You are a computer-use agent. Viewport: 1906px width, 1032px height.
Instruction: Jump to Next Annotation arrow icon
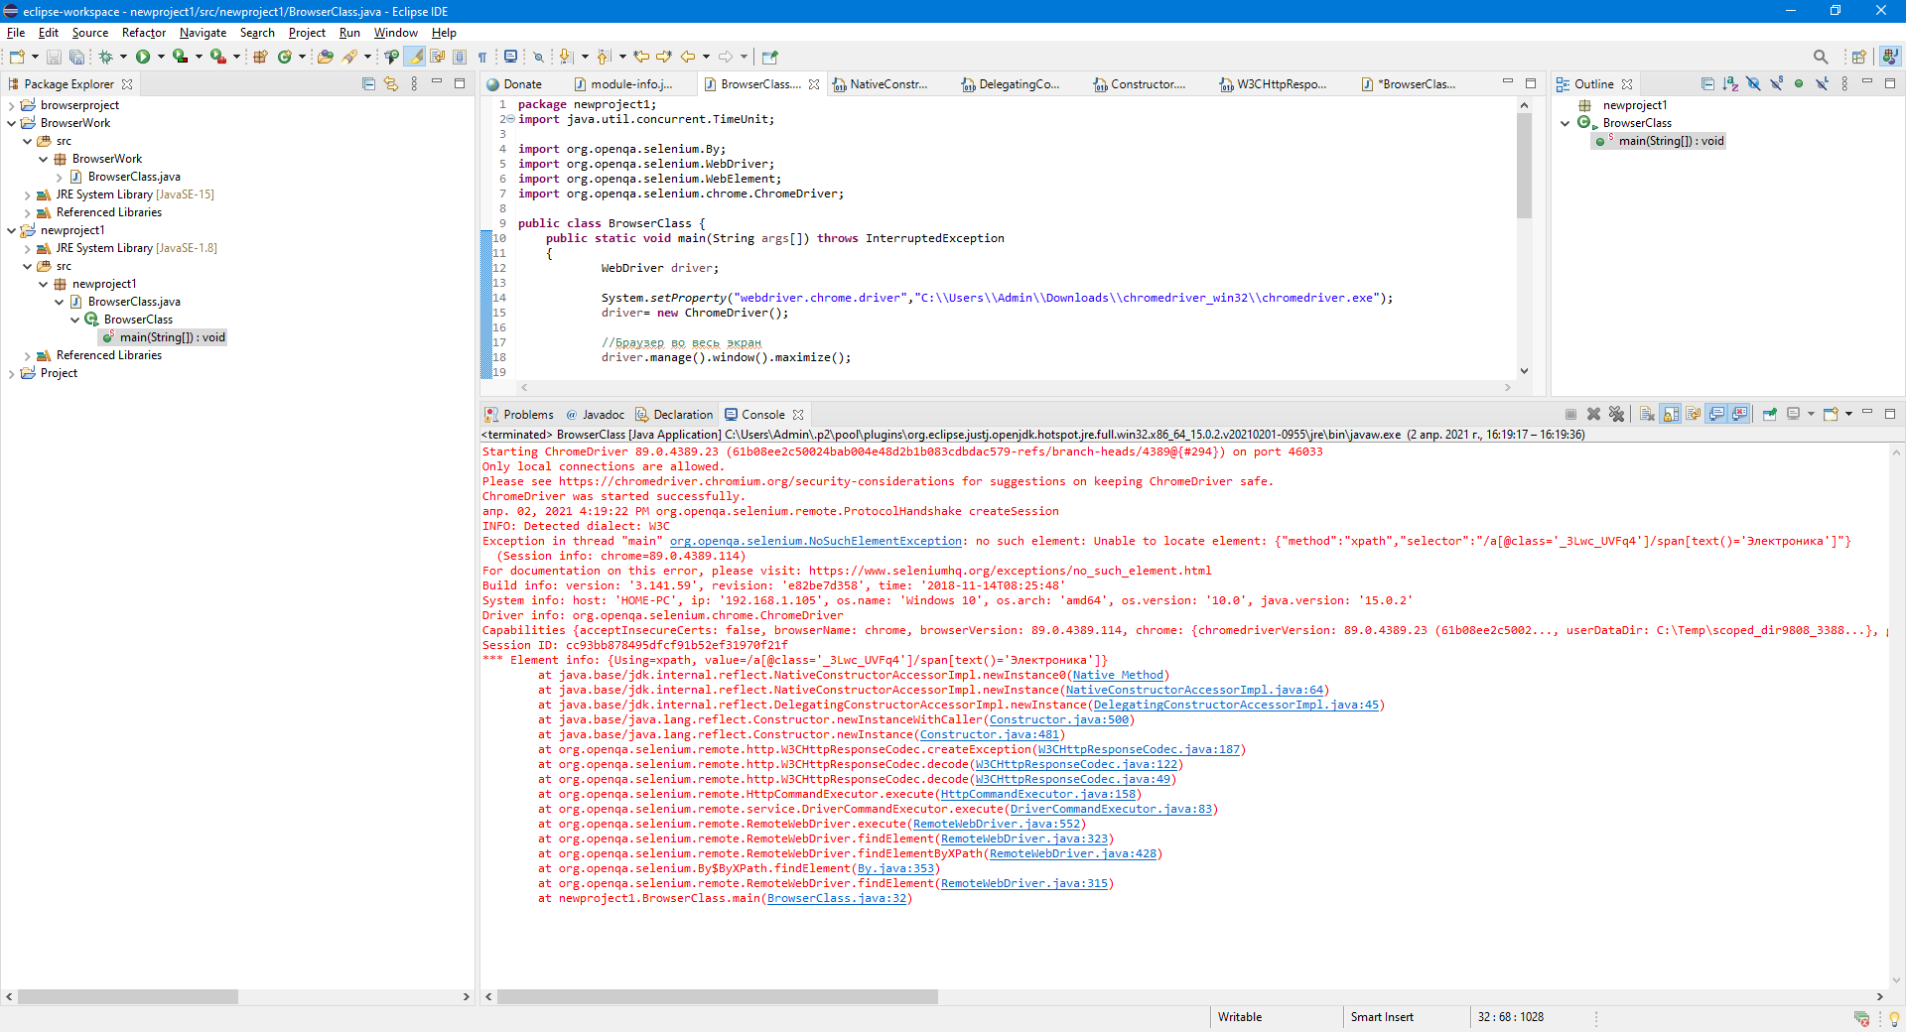pyautogui.click(x=565, y=57)
